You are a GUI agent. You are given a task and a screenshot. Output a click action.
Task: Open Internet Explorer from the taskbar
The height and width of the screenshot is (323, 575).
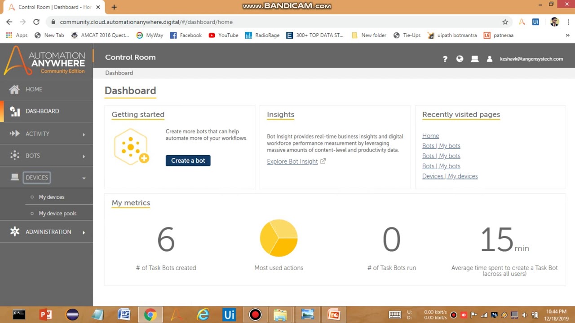point(203,314)
